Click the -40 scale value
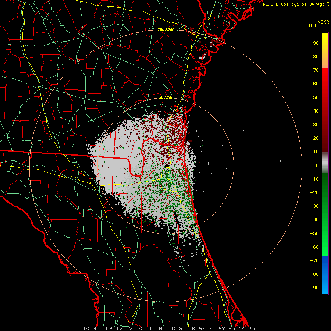This screenshot has width=331, height=331. pos(314,220)
